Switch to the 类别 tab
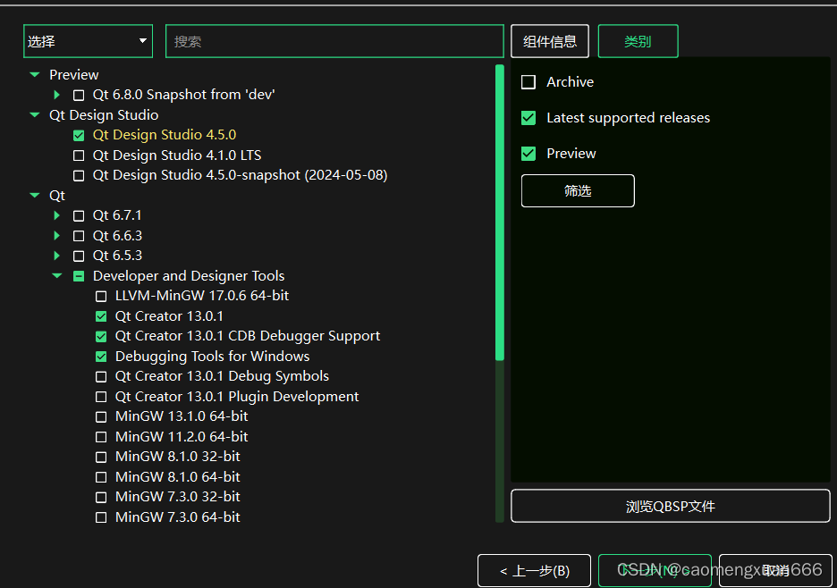Screen dimensions: 837x588 coord(638,41)
